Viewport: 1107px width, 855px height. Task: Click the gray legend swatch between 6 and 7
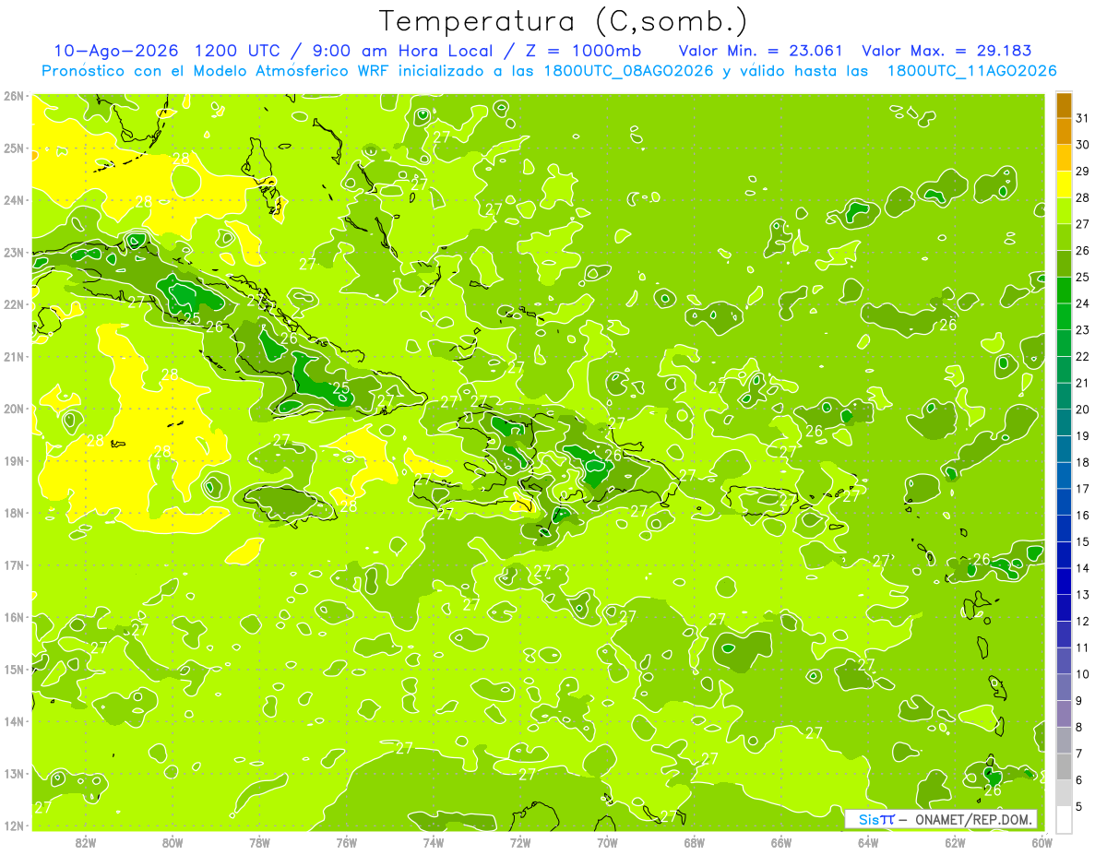[1064, 766]
